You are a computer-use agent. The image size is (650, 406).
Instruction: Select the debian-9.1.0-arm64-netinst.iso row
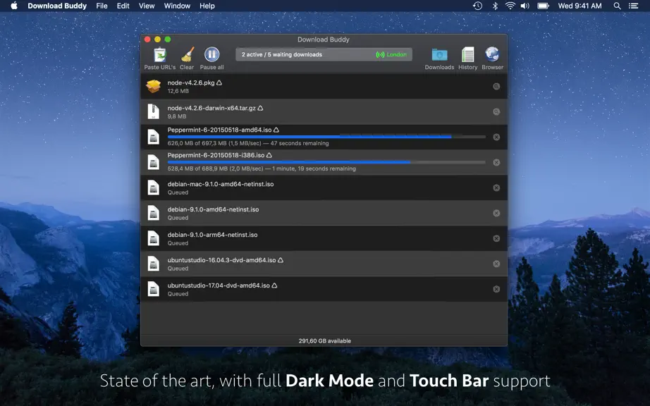[x=324, y=239]
